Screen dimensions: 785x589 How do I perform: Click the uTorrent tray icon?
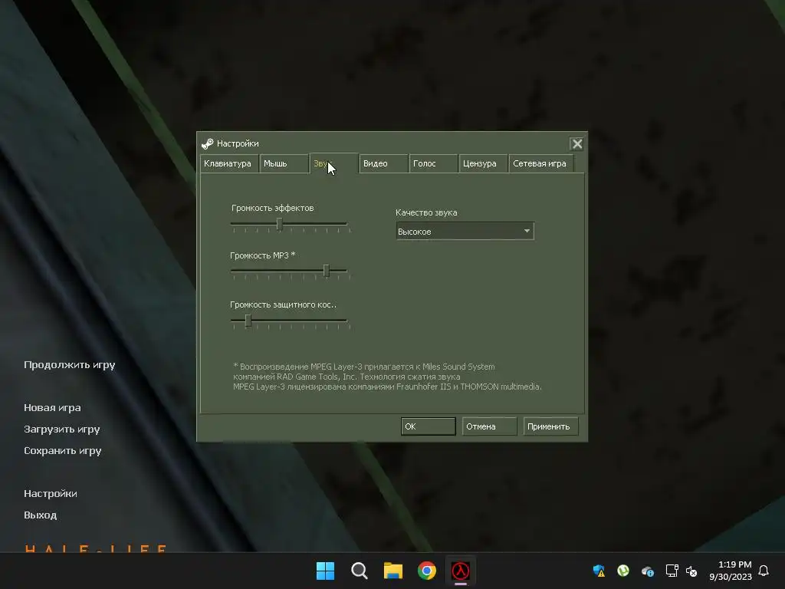[x=622, y=571]
